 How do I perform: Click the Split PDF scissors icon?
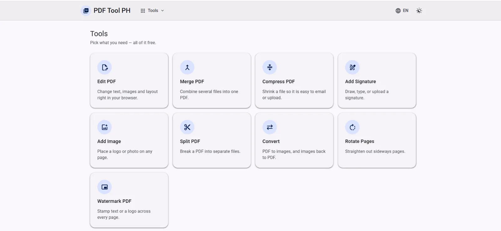[187, 127]
